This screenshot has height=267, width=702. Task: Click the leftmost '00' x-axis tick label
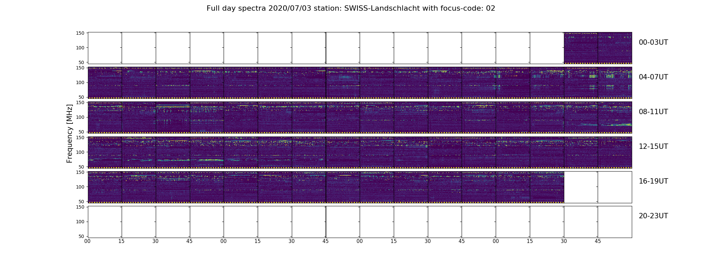[x=88, y=241]
